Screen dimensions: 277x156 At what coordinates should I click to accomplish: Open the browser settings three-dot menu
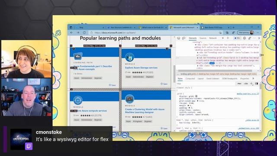(258, 32)
